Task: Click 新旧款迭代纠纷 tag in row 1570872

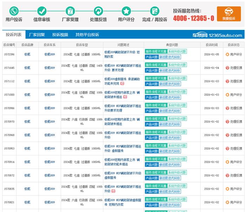Action: tap(170, 178)
